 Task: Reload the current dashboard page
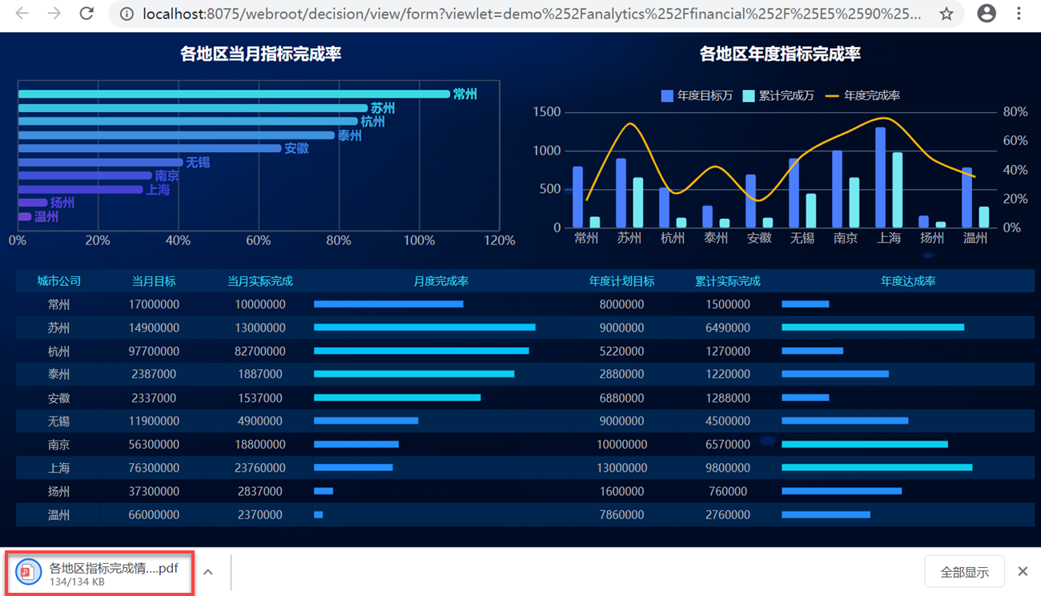pos(86,14)
